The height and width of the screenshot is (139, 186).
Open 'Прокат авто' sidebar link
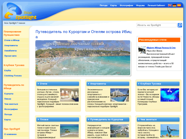pos(16,56)
